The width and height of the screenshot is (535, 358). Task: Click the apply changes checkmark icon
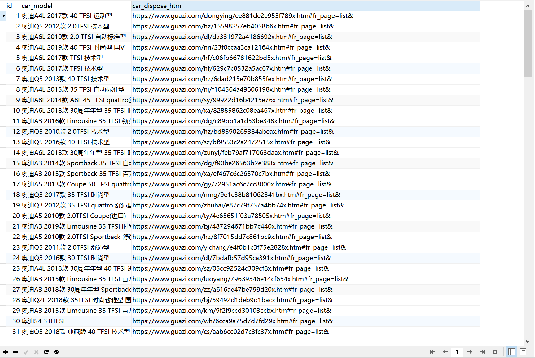click(26, 352)
